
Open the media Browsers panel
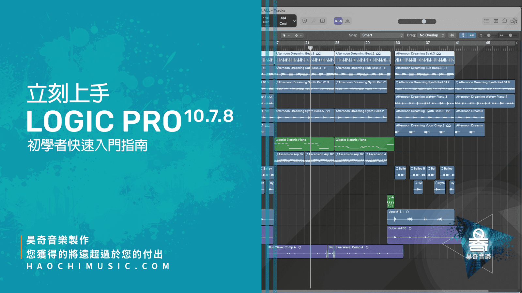[514, 21]
